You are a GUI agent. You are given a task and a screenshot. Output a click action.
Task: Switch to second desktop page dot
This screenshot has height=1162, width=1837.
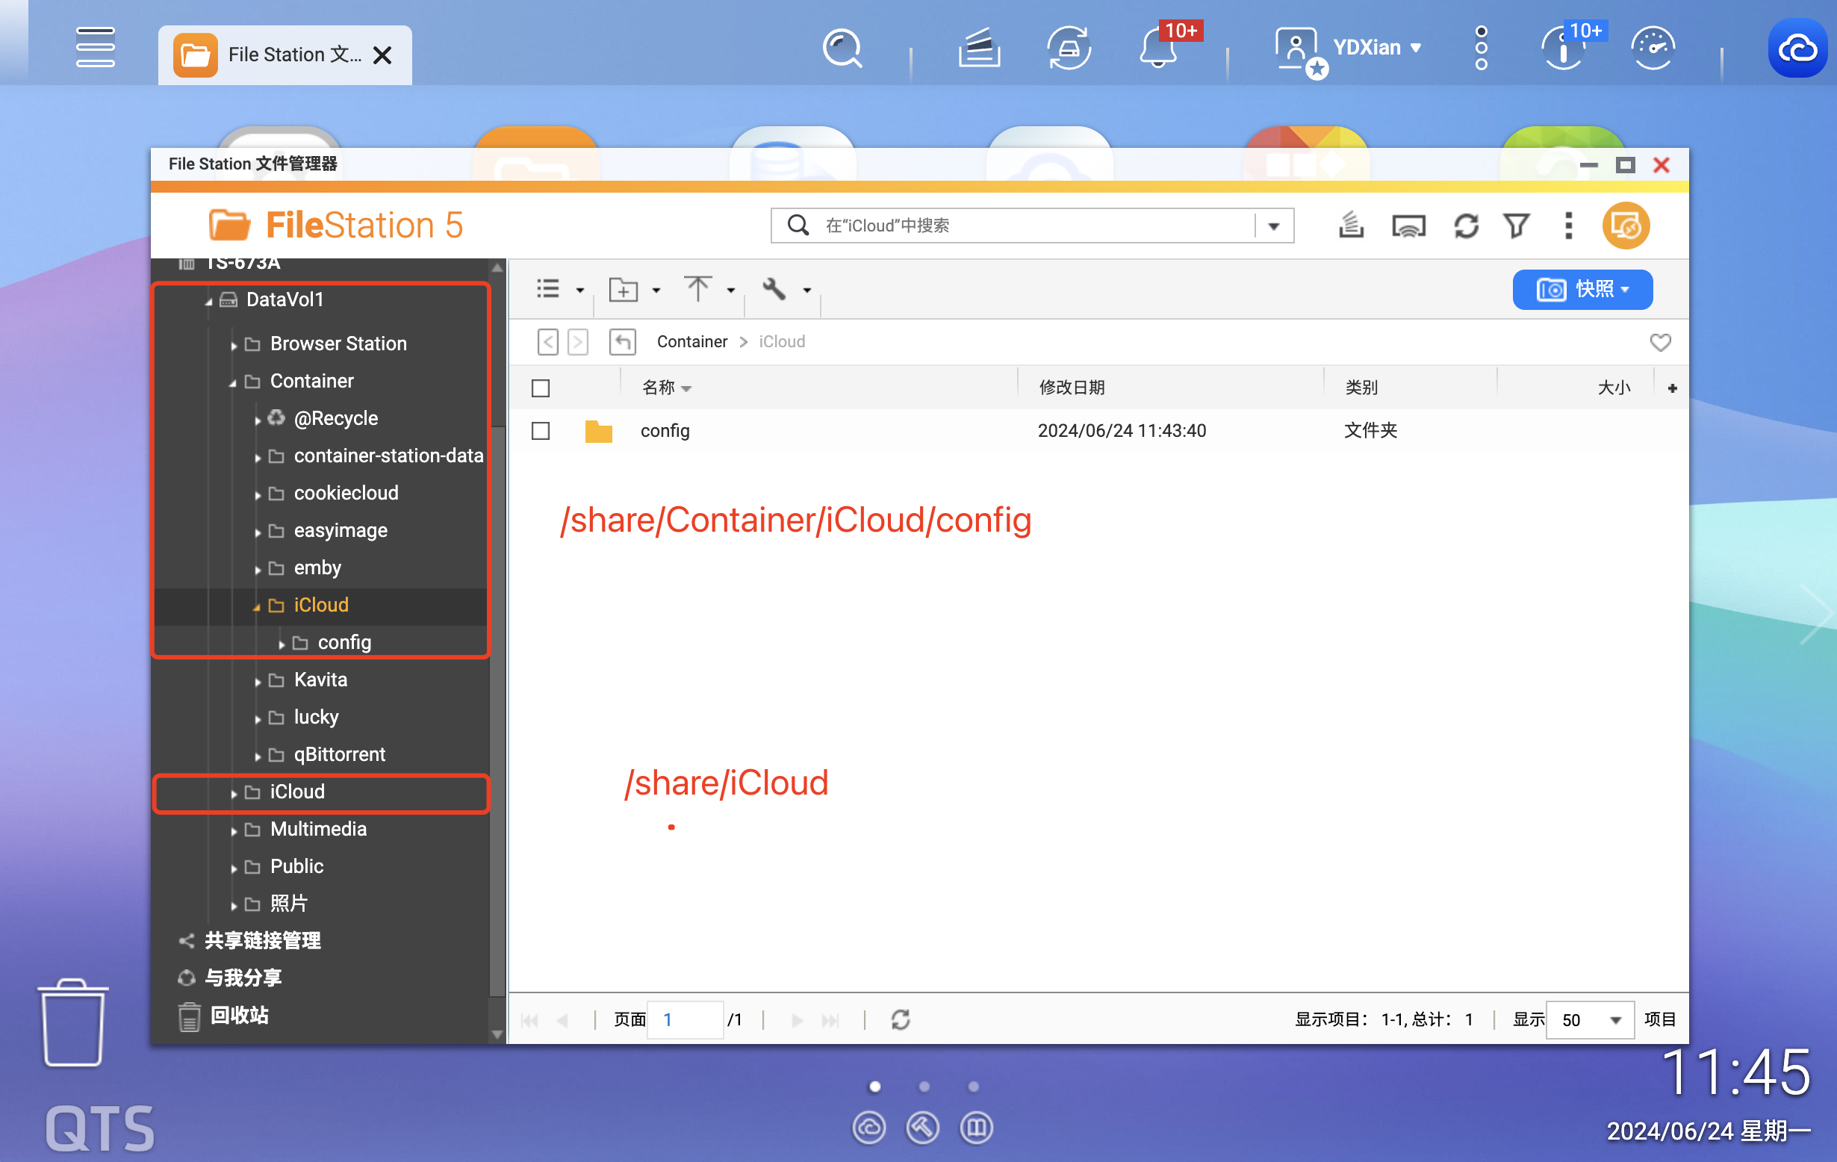[924, 1086]
